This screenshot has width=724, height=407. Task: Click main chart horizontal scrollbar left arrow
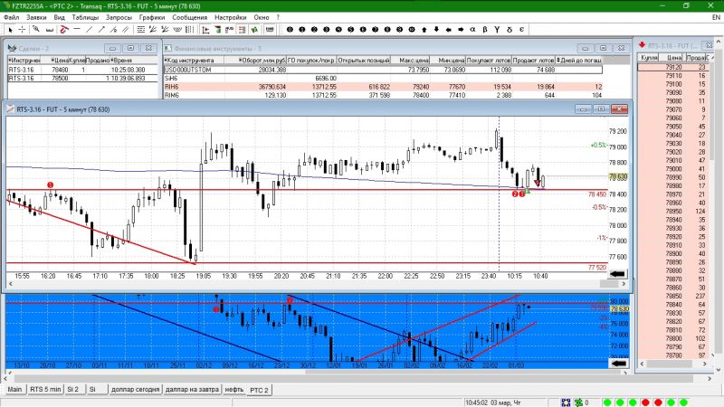10,284
